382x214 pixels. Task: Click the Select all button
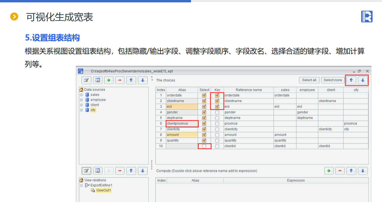pyautogui.click(x=309, y=80)
